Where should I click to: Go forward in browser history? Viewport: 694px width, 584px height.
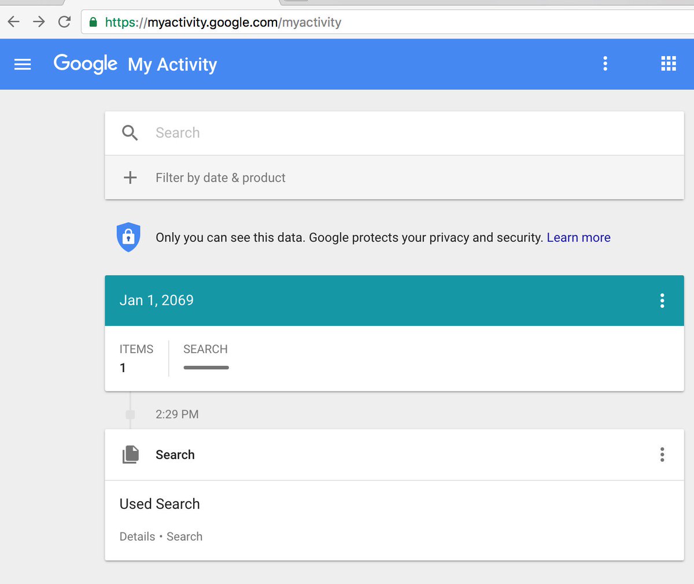coord(39,22)
